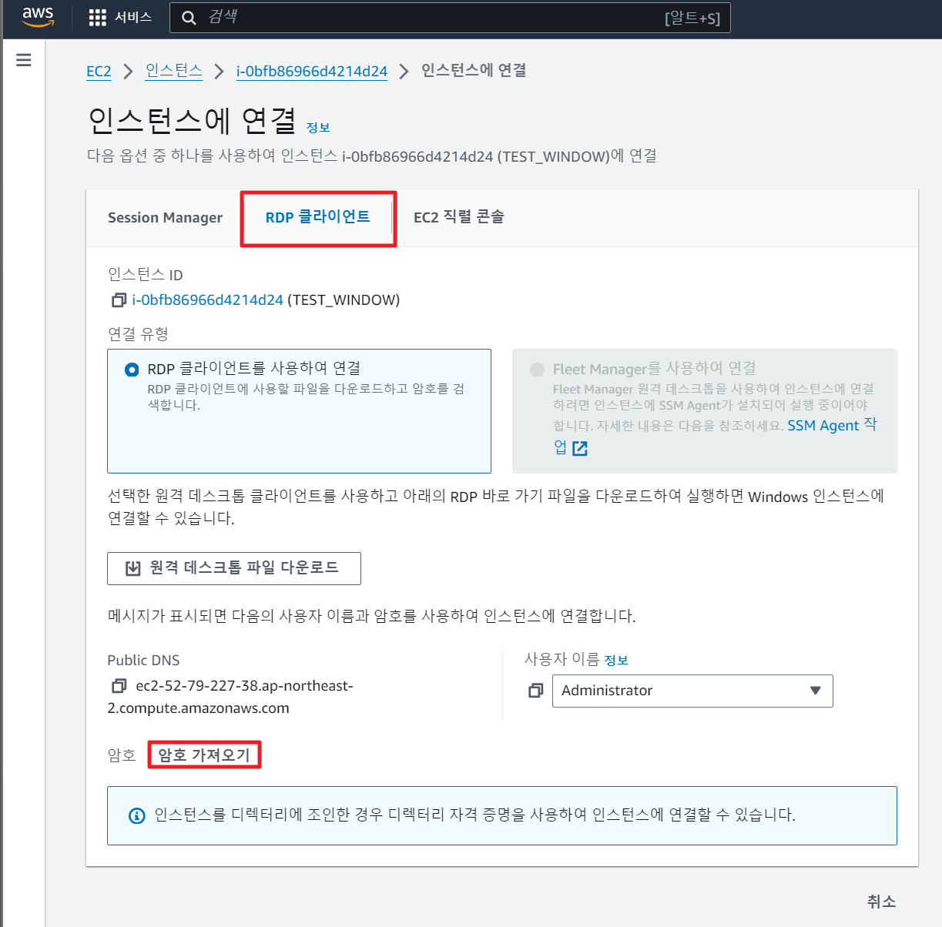Click the Public DNS value ec2-52-79-227-38
Viewport: 942px width, 927px height.
coord(231,697)
